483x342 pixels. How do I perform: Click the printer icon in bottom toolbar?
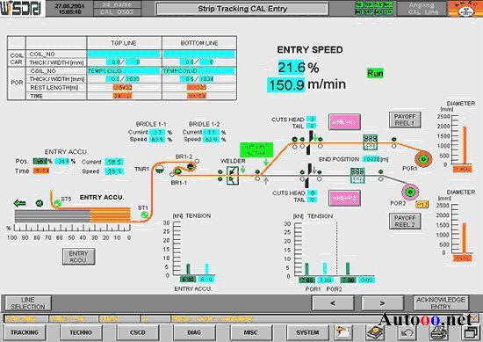pyautogui.click(x=438, y=333)
